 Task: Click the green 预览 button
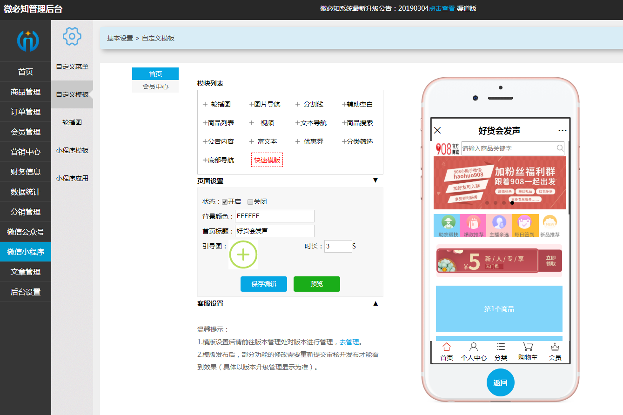[316, 284]
